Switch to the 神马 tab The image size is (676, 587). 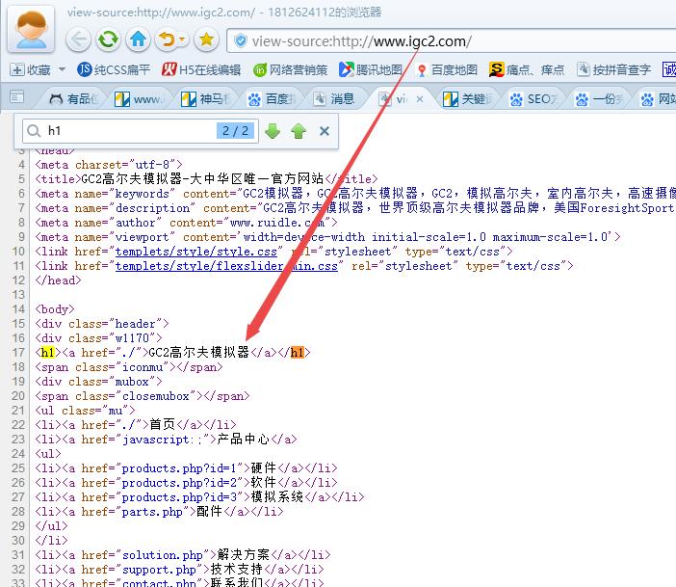click(x=205, y=99)
